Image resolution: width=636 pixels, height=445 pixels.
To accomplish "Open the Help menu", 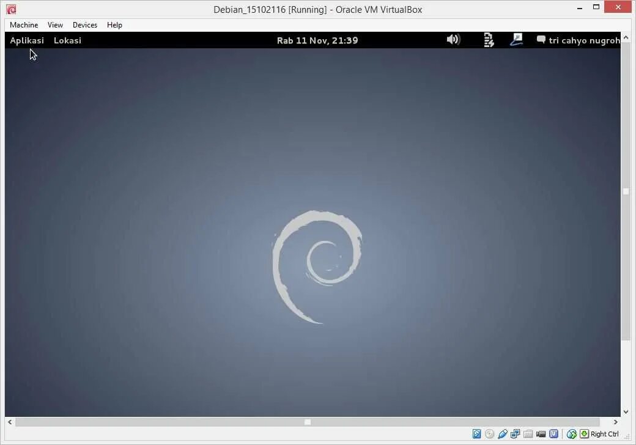I will pos(114,24).
